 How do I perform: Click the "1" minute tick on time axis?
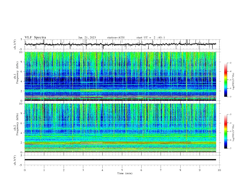tap(44, 170)
